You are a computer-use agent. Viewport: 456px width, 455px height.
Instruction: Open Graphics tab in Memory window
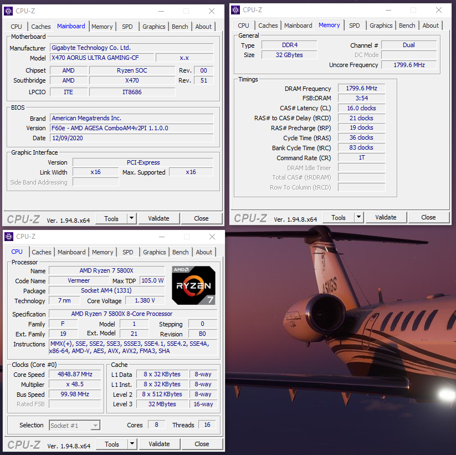click(x=381, y=25)
